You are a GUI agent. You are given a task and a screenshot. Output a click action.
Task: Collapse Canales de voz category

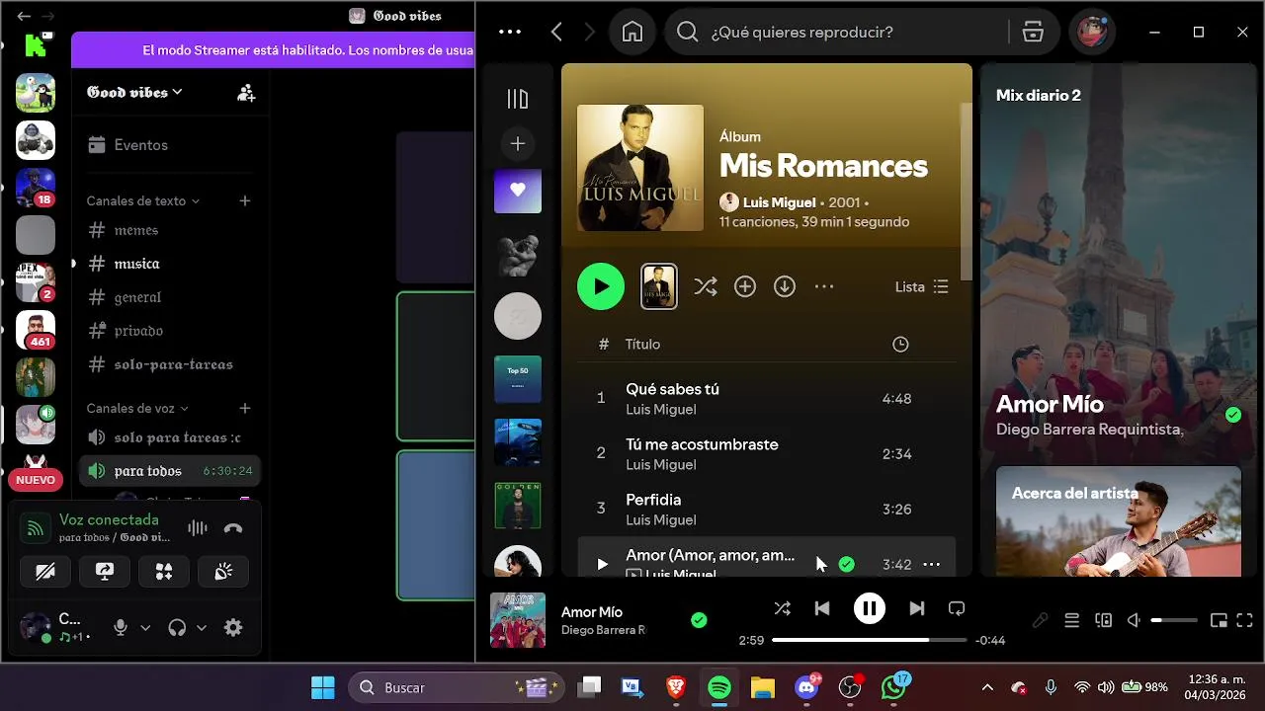point(137,408)
